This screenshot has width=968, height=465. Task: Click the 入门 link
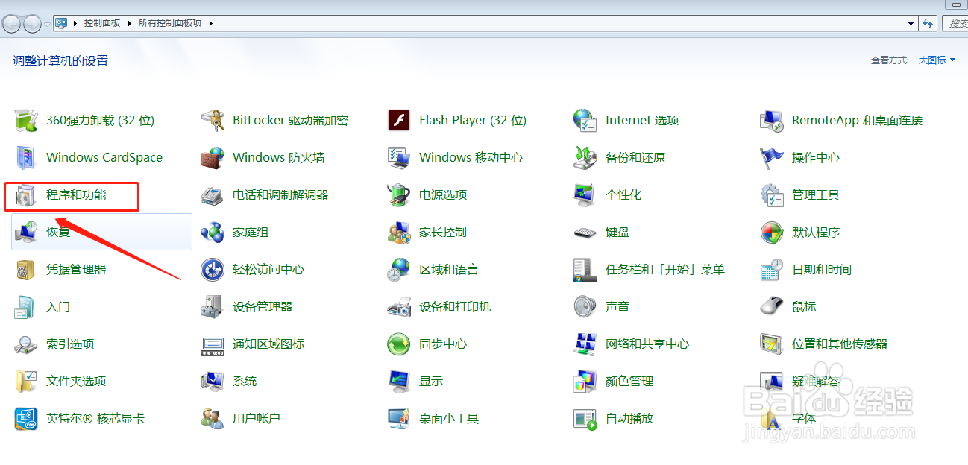point(58,306)
